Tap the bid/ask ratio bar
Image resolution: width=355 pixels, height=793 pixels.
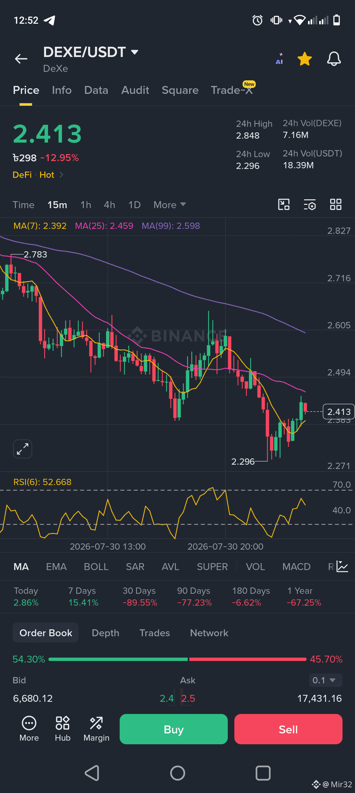(x=177, y=659)
